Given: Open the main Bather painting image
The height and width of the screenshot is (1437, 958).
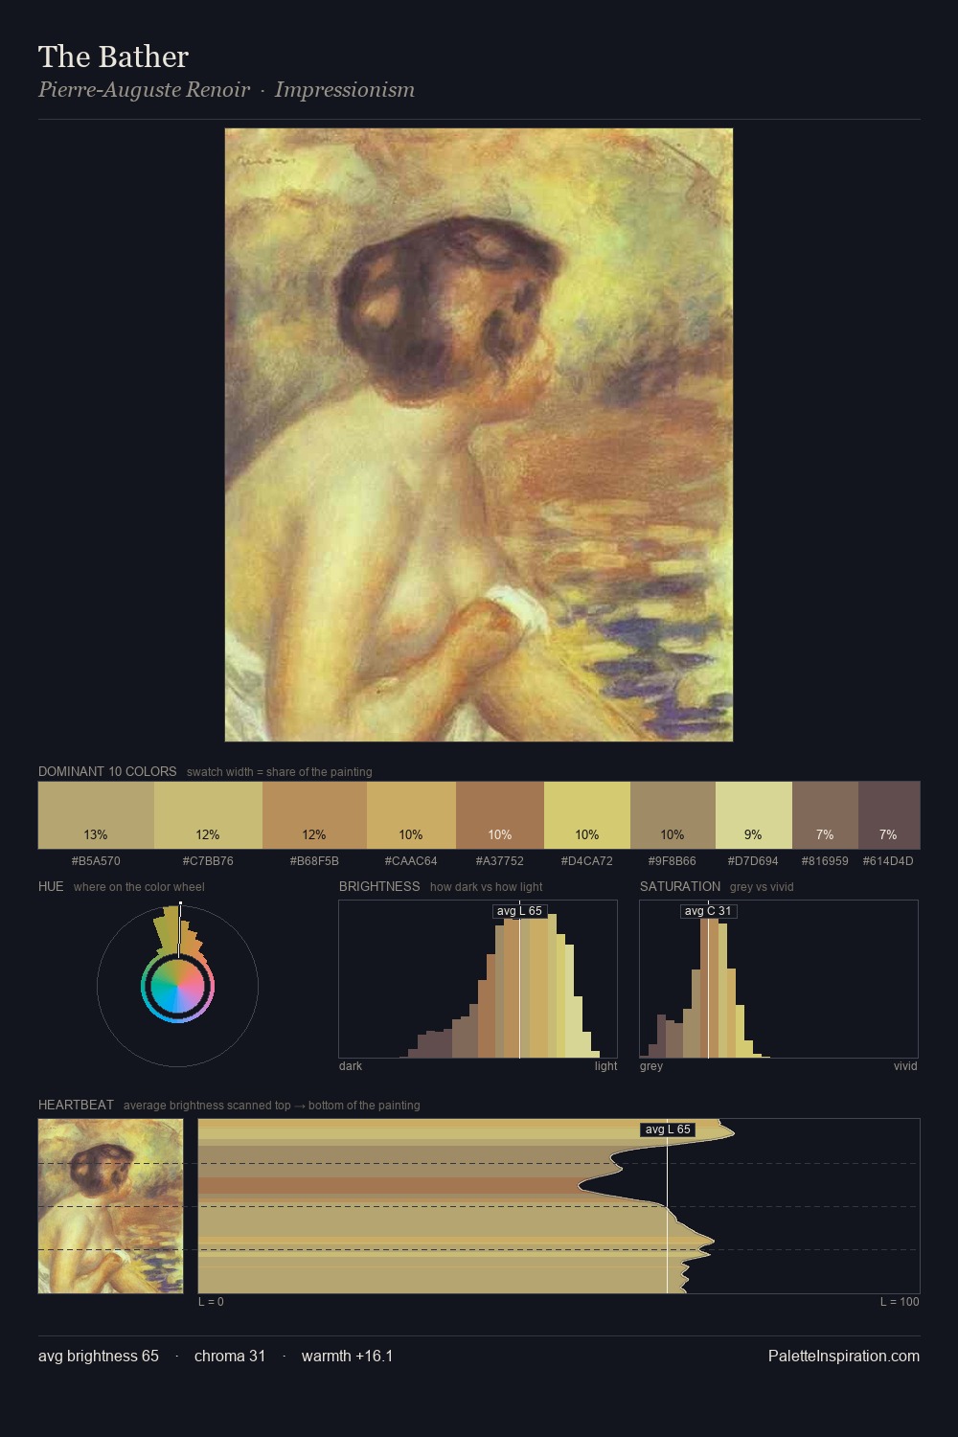Looking at the screenshot, I should tap(479, 435).
